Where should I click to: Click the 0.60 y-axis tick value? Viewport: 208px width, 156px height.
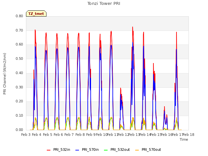tap(19, 45)
